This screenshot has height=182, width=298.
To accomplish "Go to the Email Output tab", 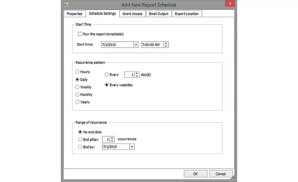I will (x=159, y=14).
